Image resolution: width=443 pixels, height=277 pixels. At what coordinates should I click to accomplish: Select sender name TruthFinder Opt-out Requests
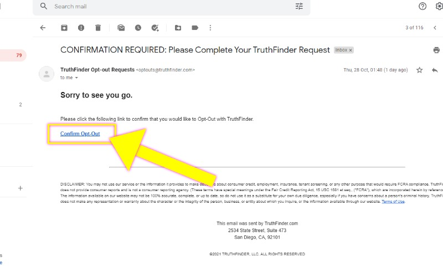[x=97, y=70]
